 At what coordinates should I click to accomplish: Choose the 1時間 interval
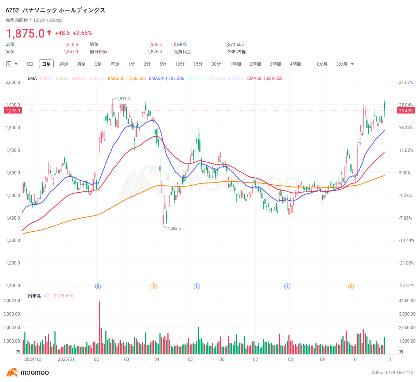click(235, 64)
